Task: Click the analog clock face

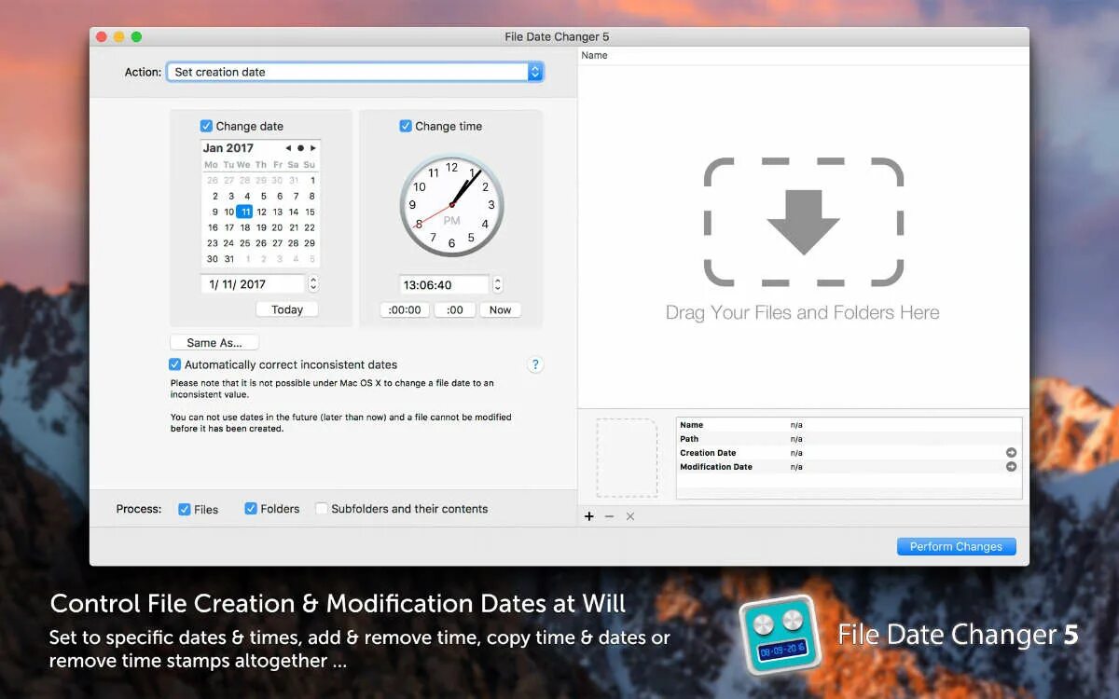Action: coord(451,205)
